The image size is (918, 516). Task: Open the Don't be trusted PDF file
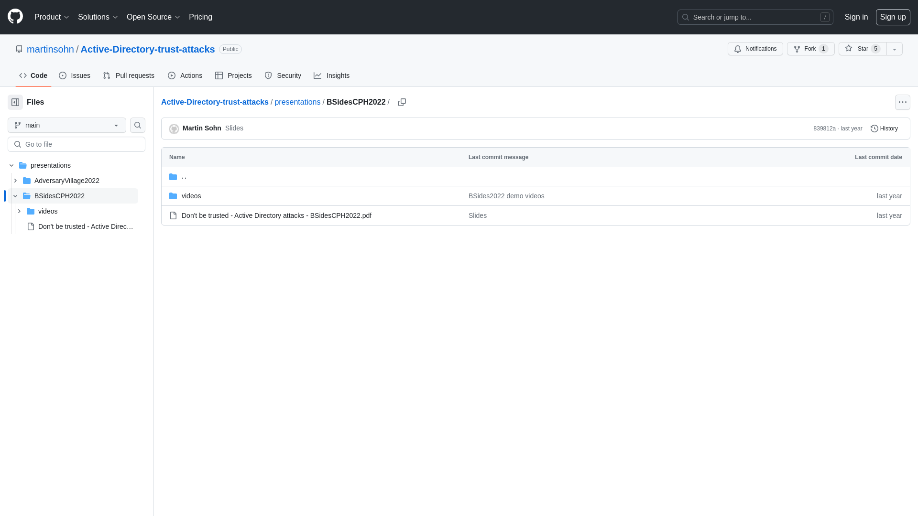click(276, 215)
